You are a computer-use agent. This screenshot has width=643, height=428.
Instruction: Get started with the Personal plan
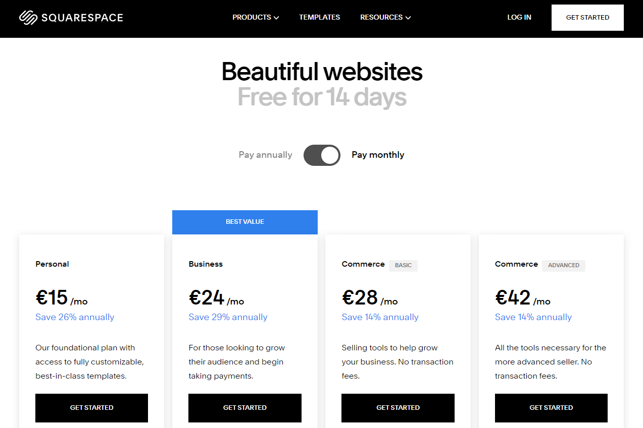tap(91, 407)
